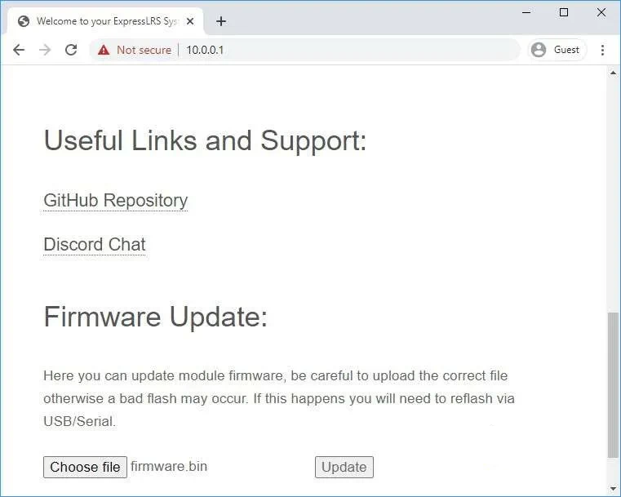Viewport: 621px width, 497px height.
Task: Click the browser back arrow
Action: point(19,50)
